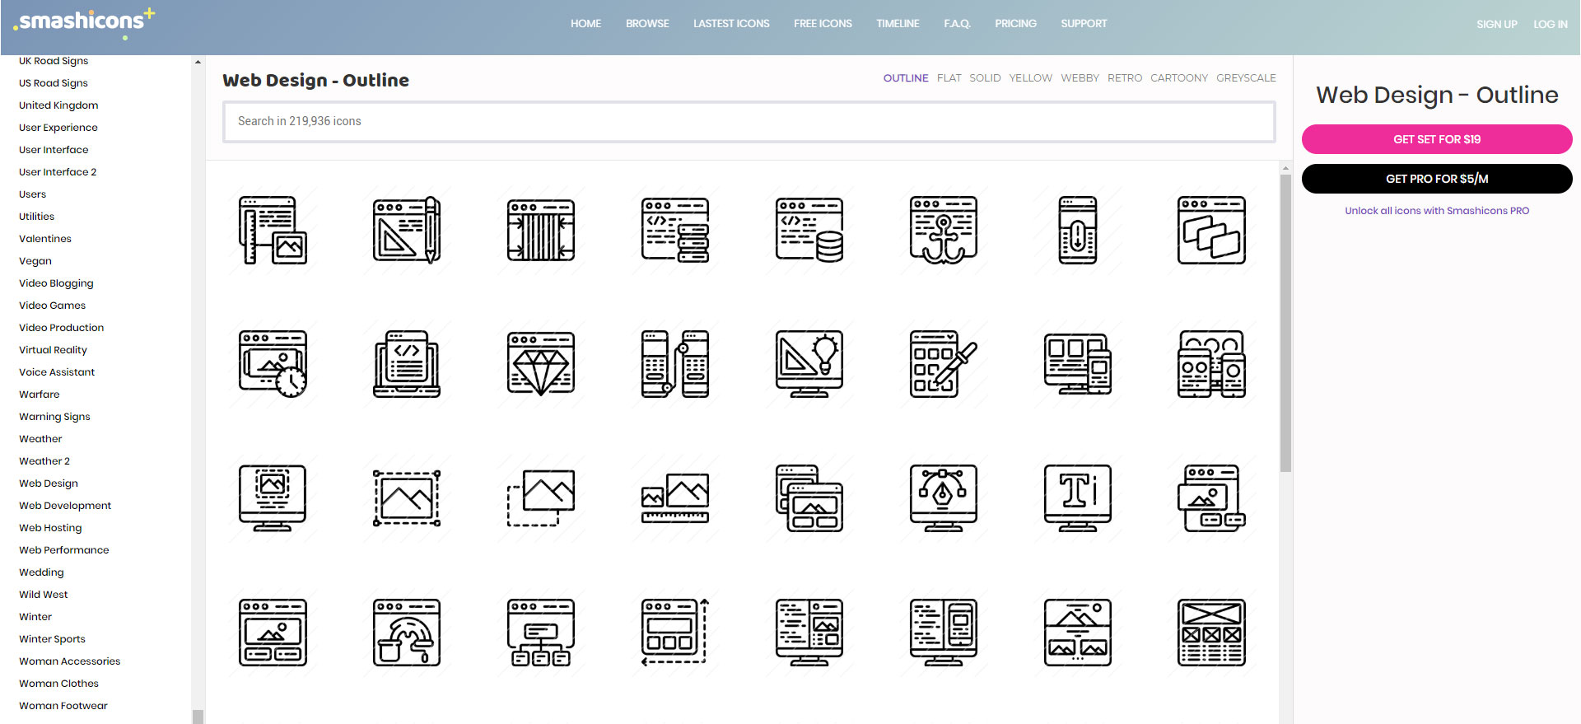Click GET PRO FOR $5/M button

click(1437, 179)
